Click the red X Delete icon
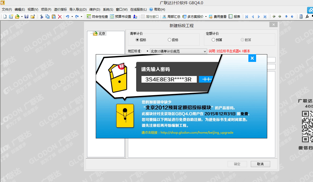 pyautogui.click(x=60, y=16)
